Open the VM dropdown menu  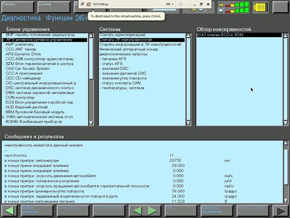coord(169,4)
